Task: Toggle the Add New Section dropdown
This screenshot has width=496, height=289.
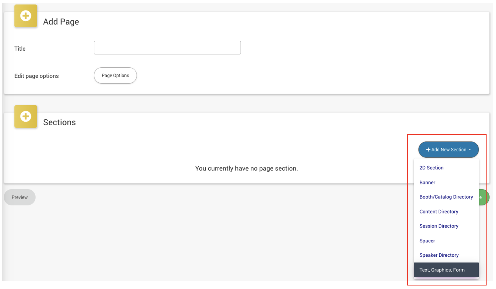Action: pos(449,150)
